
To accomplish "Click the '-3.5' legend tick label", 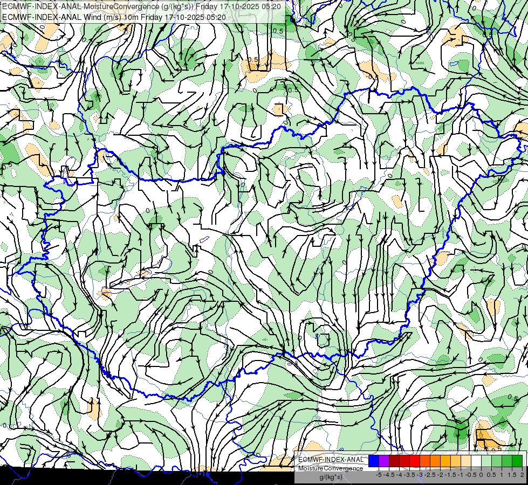I will [x=410, y=475].
